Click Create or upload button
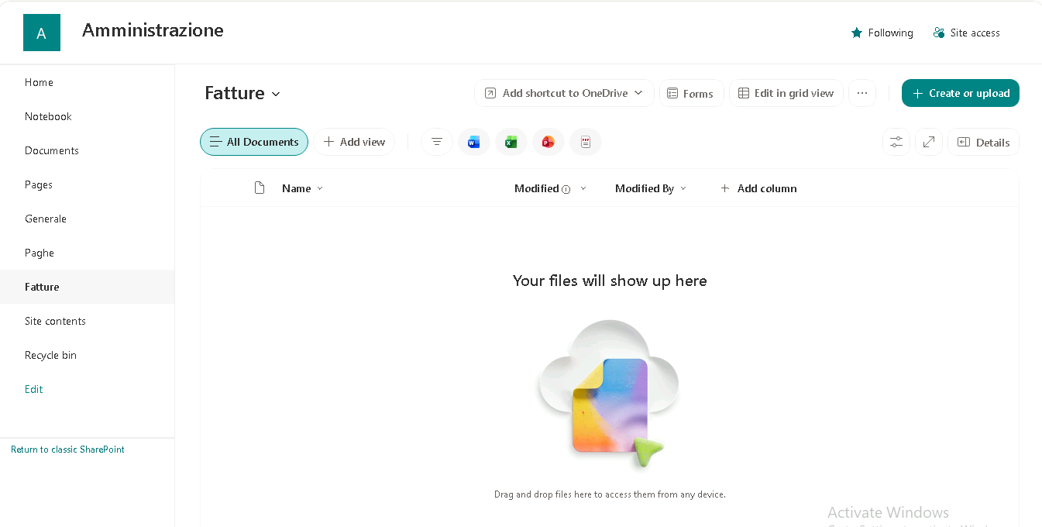Image resolution: width=1042 pixels, height=527 pixels. click(961, 93)
